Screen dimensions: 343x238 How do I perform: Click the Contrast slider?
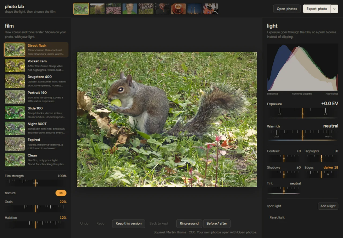pos(284,158)
